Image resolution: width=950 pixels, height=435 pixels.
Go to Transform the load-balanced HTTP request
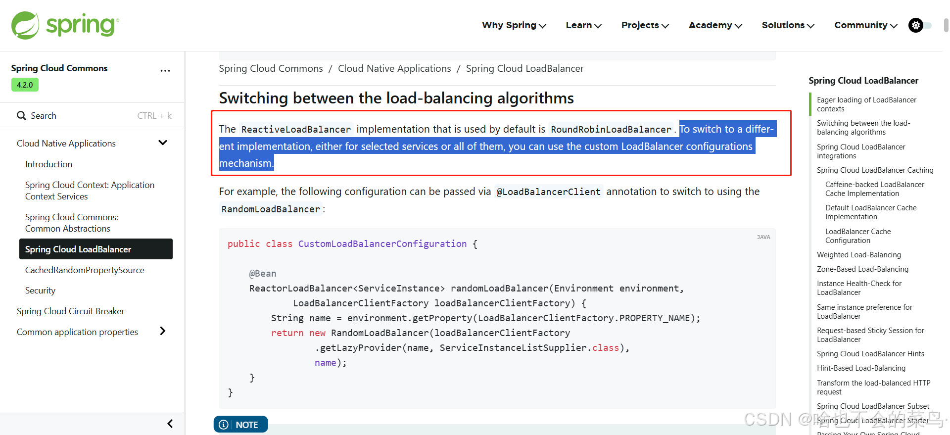tap(873, 387)
